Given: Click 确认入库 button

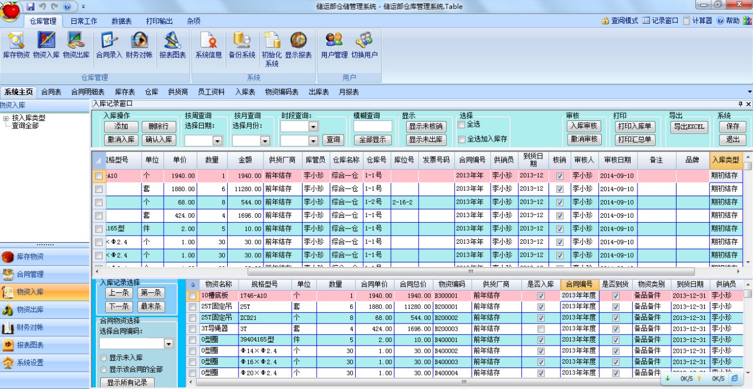Looking at the screenshot, I should tap(159, 139).
